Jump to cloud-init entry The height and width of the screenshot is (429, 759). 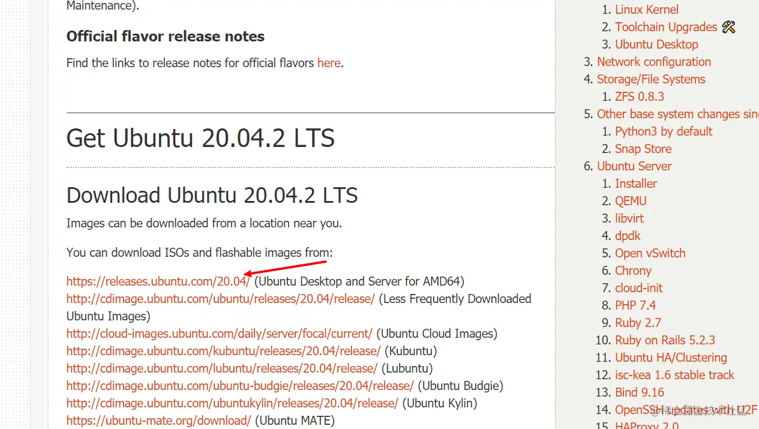pyautogui.click(x=639, y=288)
